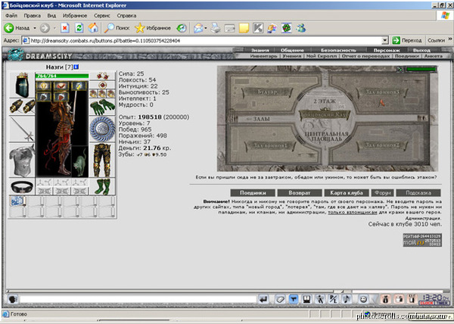Click the IE Stop red X icon

[65, 28]
